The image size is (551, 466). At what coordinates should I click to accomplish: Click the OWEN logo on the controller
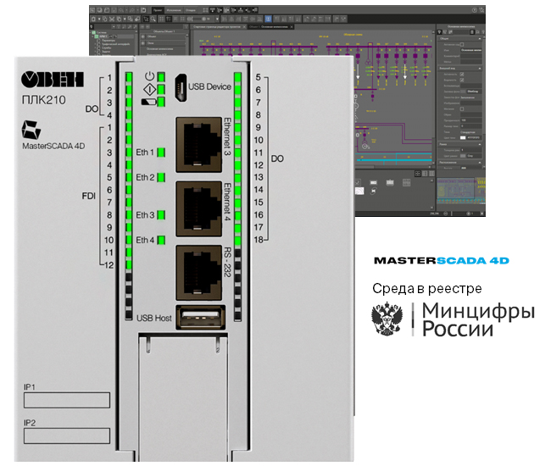point(52,80)
